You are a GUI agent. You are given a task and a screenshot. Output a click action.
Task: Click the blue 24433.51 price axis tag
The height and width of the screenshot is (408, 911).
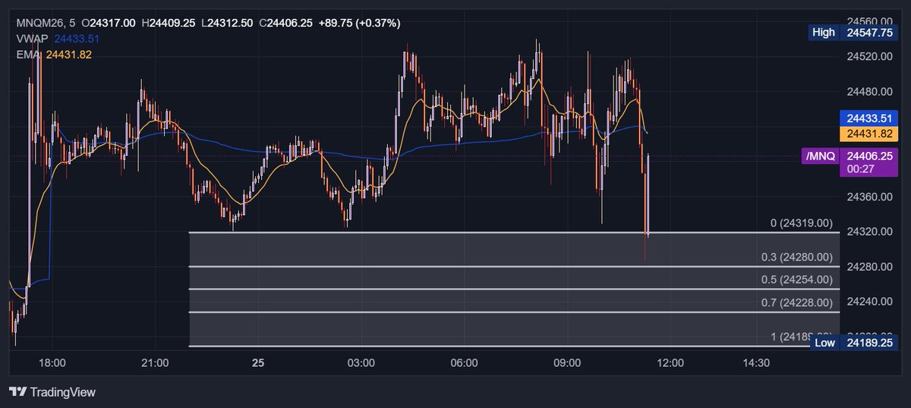pos(869,119)
